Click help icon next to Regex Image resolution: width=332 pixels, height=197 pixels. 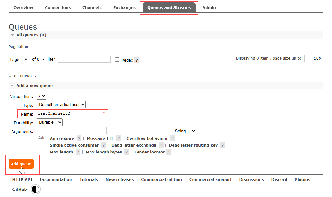click(137, 60)
